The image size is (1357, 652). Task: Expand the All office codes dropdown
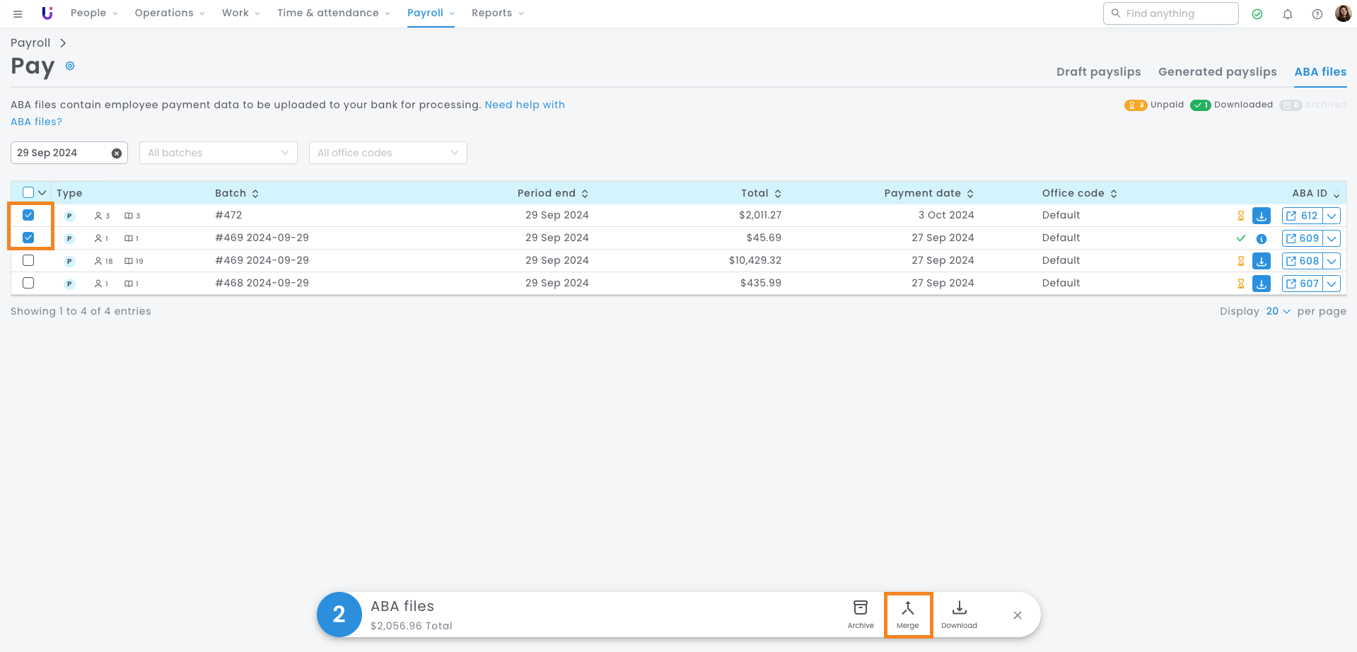(388, 153)
